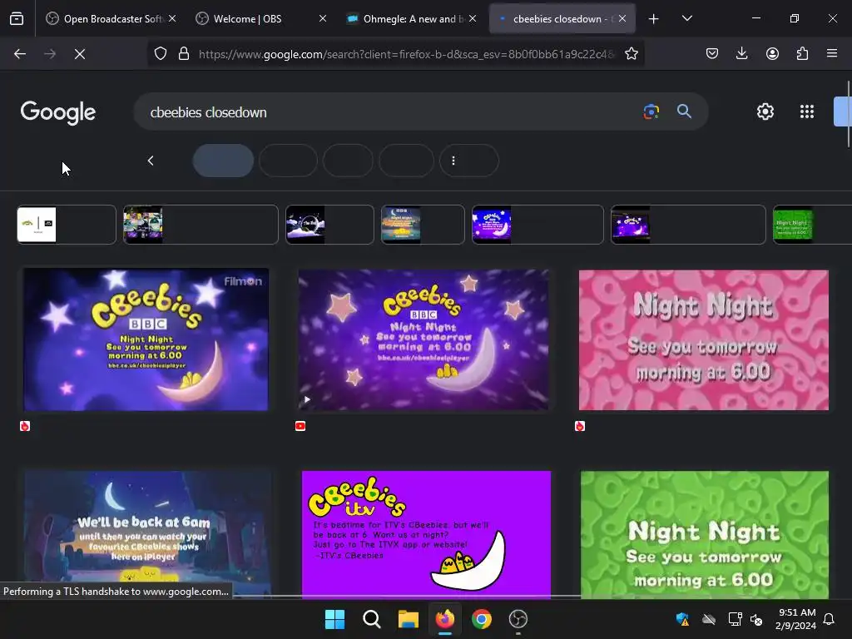The image size is (852, 639).
Task: Open the notifications bell in the taskbar
Action: pos(829,619)
